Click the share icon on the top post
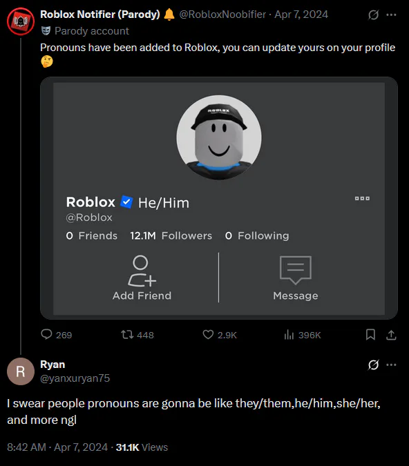The image size is (409, 466). pyautogui.click(x=391, y=335)
